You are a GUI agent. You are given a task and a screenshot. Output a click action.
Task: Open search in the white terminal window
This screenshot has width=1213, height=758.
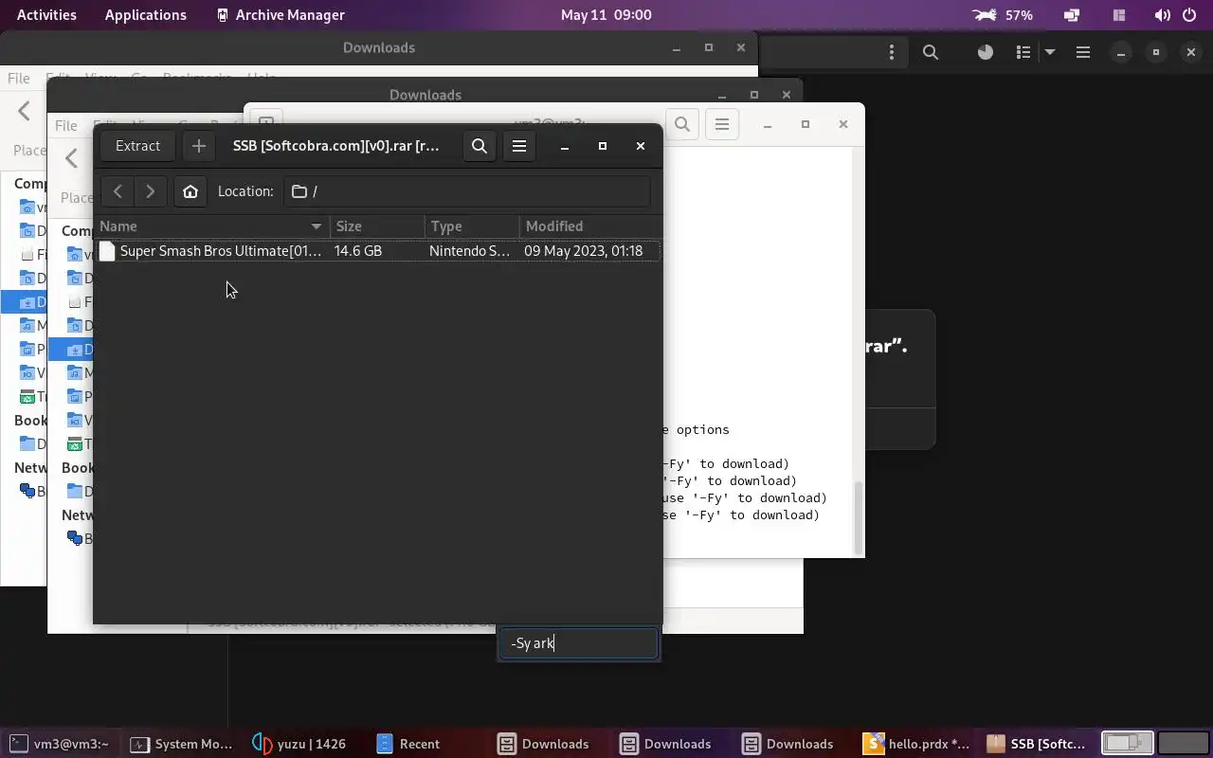[x=682, y=124]
